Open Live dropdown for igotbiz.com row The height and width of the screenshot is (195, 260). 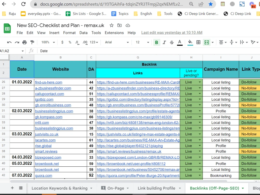point(200,99)
